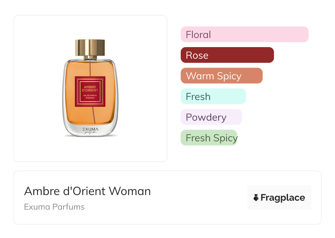The width and height of the screenshot is (335, 238).
Task: Click the spray nozzle under the gold cap
Action: pyautogui.click(x=90, y=57)
